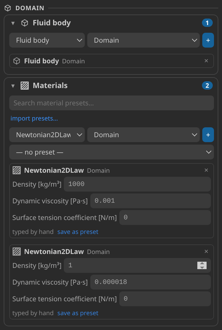This screenshot has height=330, width=222.
Task: Click the Density field showing 1
Action: [137, 265]
